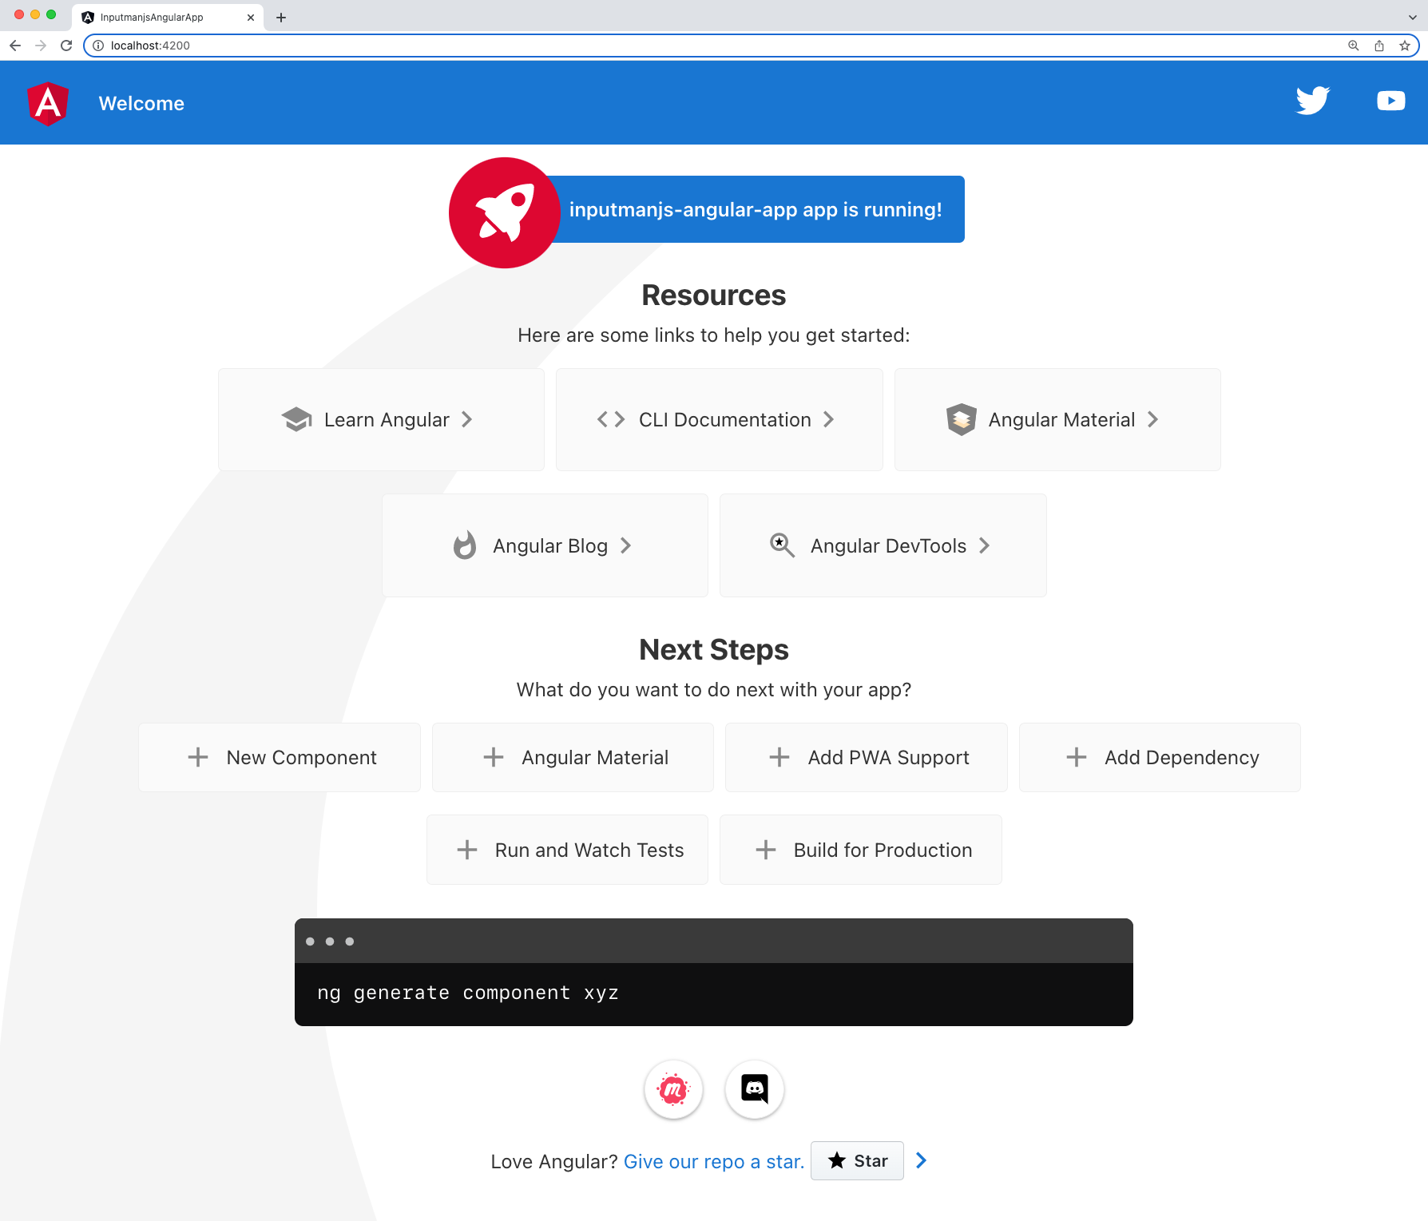Click plus icon beside Run and Watch Tests
Image resolution: width=1428 pixels, height=1221 pixels.
[467, 850]
